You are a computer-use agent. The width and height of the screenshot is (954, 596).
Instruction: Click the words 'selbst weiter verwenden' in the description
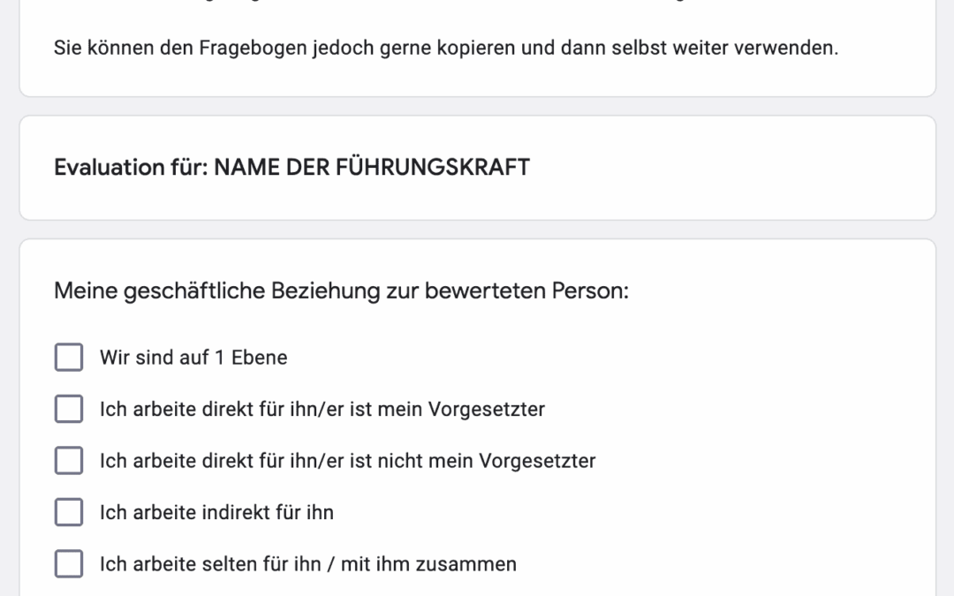pos(724,48)
